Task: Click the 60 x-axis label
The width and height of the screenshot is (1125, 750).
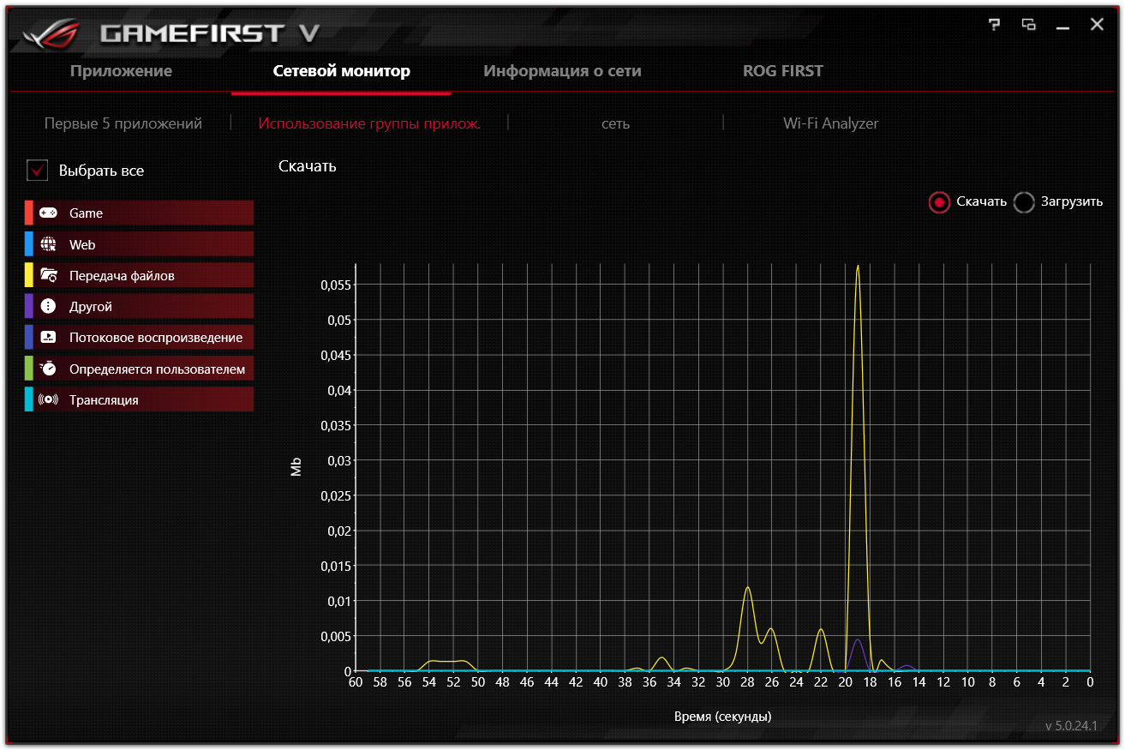Action: coord(356,682)
